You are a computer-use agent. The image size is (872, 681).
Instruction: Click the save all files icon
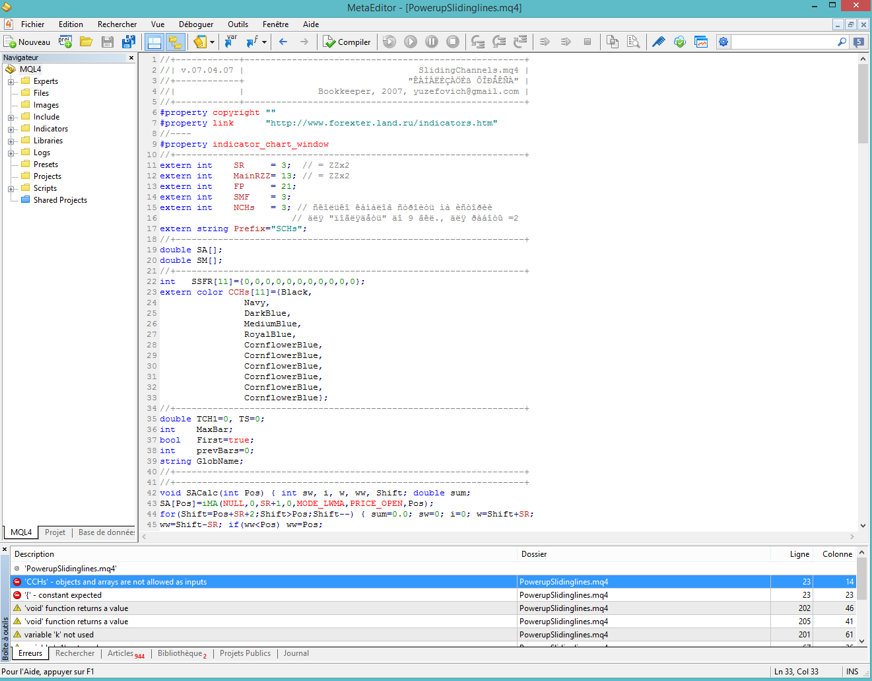pos(128,42)
